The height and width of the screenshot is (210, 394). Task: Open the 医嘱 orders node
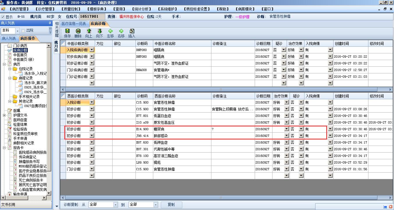[17, 111]
